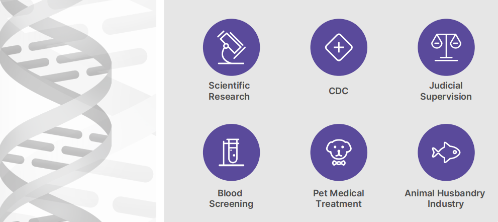Click the bow tie under the dog face

[x=339, y=163]
